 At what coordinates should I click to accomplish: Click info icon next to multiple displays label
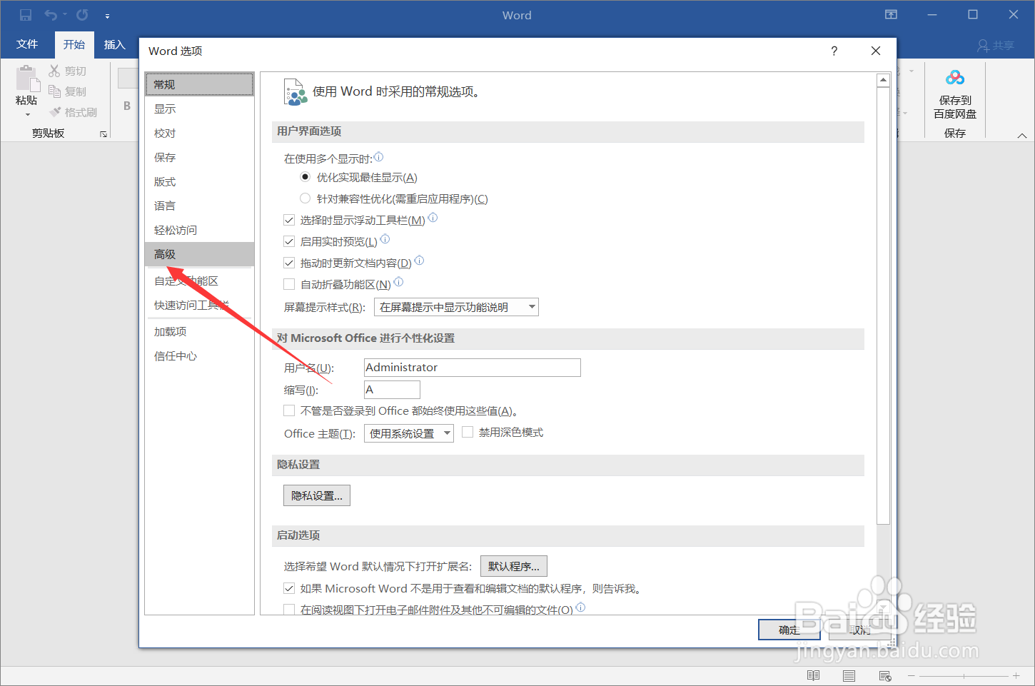coord(378,157)
